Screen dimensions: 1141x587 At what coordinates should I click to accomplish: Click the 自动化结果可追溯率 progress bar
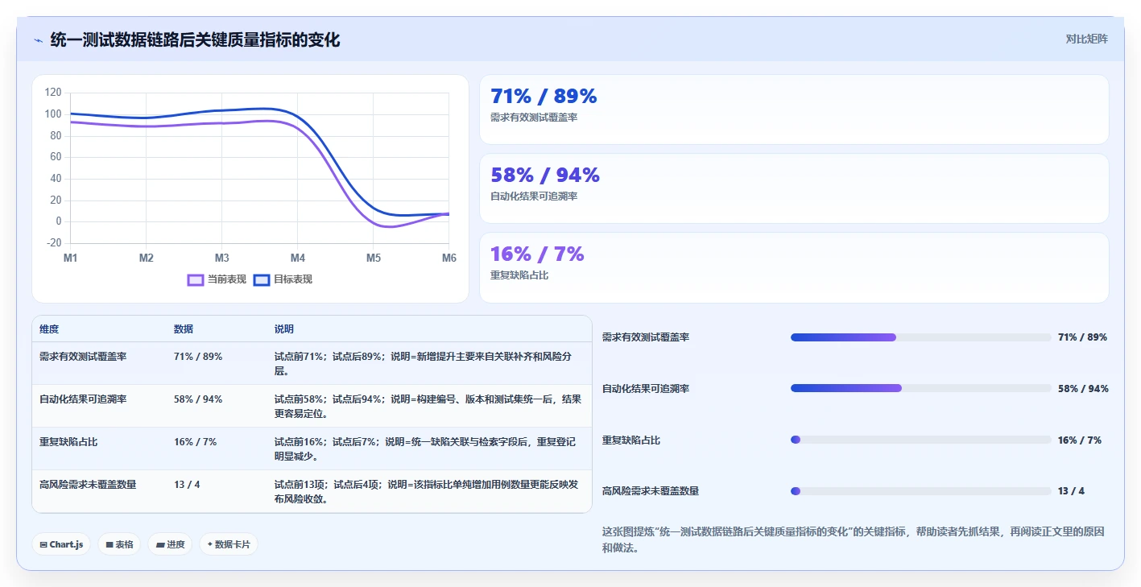tap(921, 388)
